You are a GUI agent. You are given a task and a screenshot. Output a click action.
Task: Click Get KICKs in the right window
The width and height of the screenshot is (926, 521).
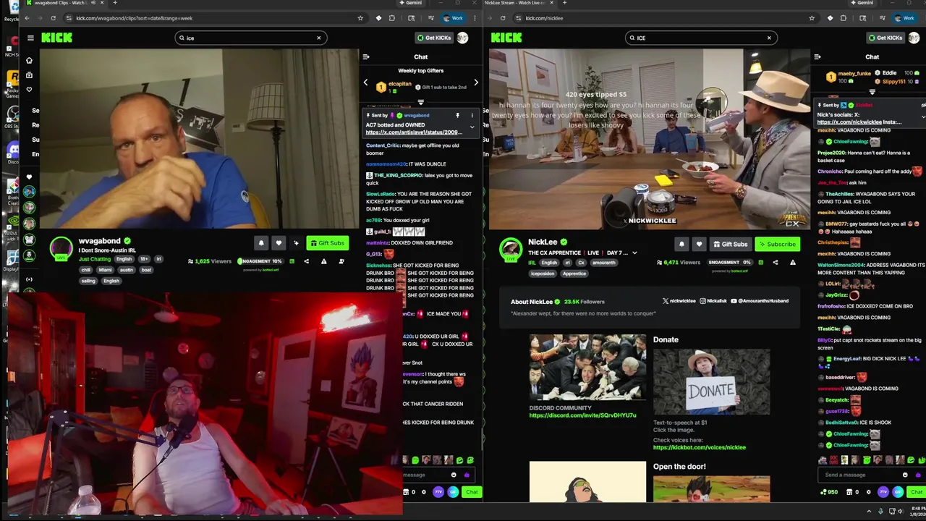click(885, 38)
